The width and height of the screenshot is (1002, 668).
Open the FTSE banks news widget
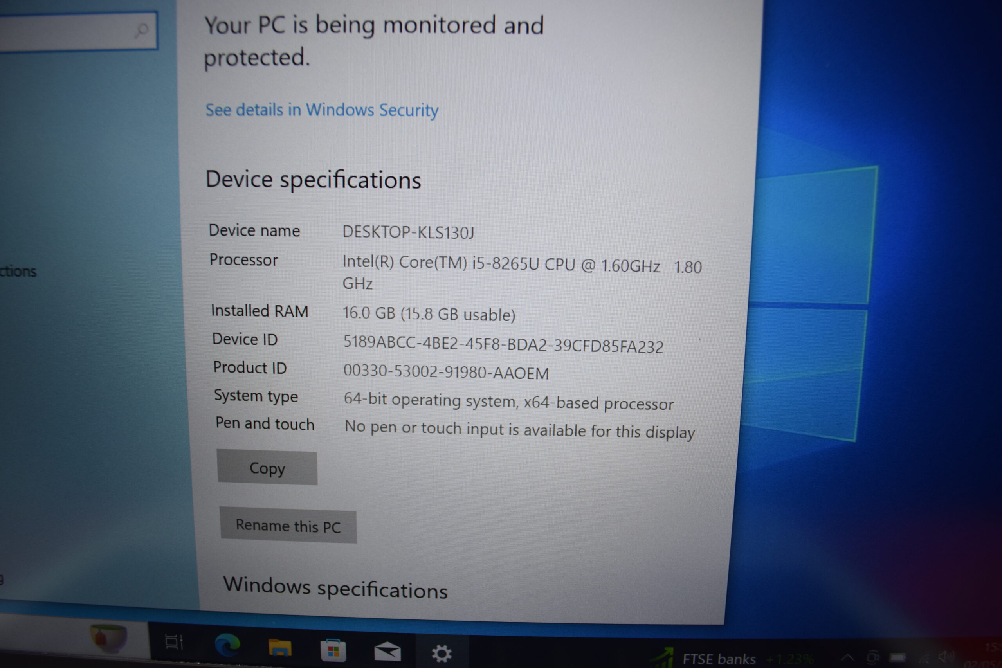coord(731,658)
